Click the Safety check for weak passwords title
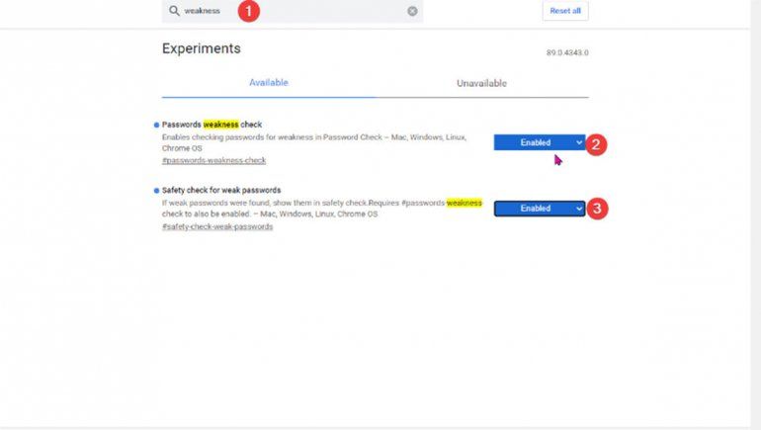Screen dimensions: 761x430 tap(221, 190)
